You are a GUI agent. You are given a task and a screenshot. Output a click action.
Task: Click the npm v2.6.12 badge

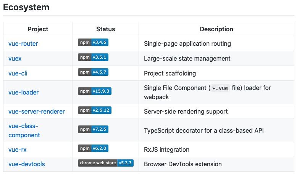pos(95,110)
